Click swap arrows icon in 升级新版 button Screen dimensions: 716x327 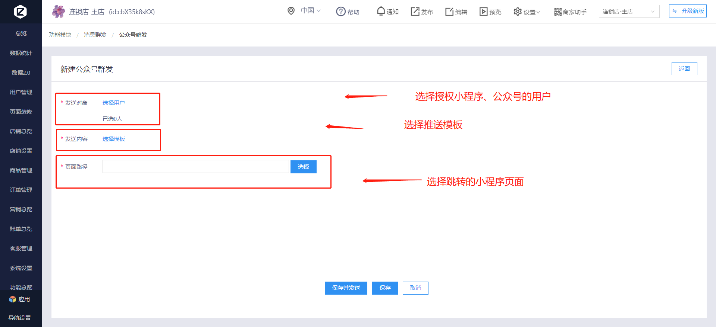coord(675,11)
